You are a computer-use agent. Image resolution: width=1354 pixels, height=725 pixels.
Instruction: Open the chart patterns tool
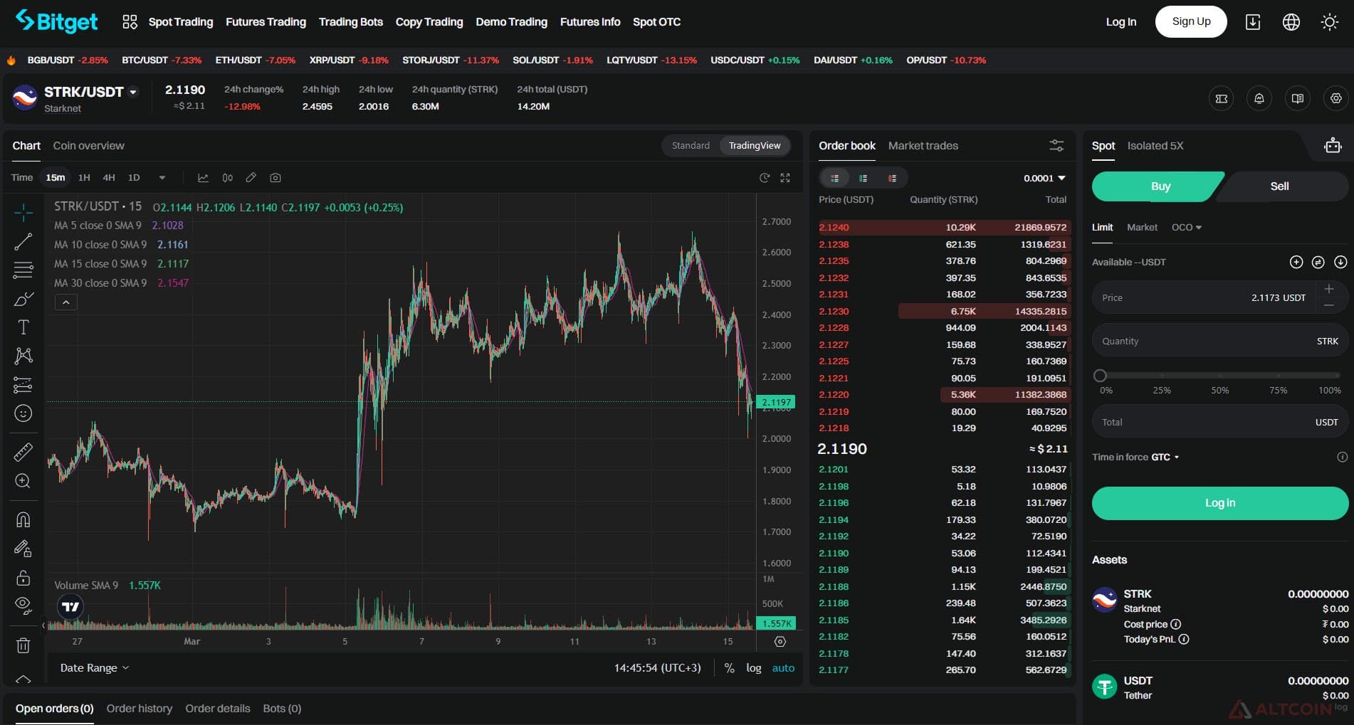[23, 356]
